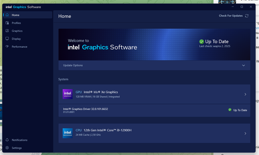Minimize the Intel Graphics Software window
This screenshot has width=259, height=155.
coord(233,7)
